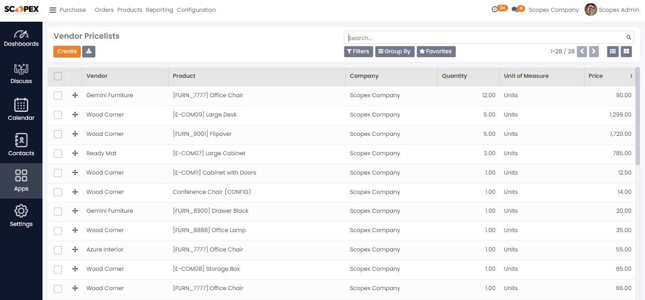Image resolution: width=645 pixels, height=300 pixels.
Task: Open the Calendar sidebar icon
Action: 21,105
